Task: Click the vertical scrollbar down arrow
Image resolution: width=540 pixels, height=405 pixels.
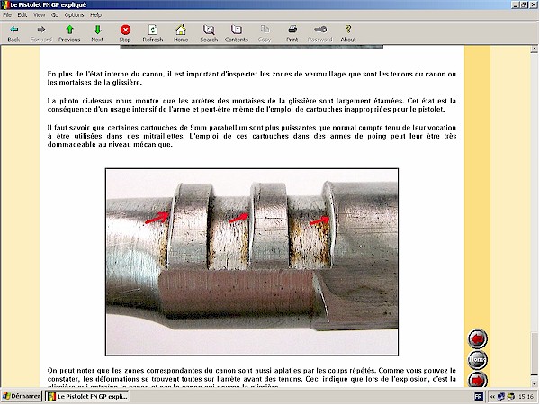Action: [535, 383]
